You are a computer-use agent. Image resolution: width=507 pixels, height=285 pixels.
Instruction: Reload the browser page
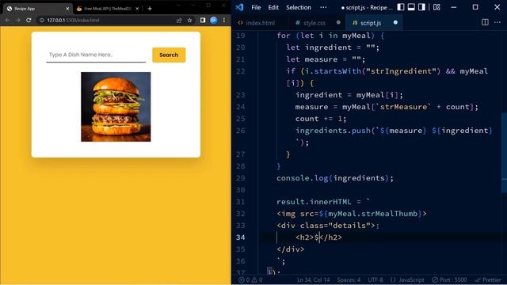pos(29,20)
